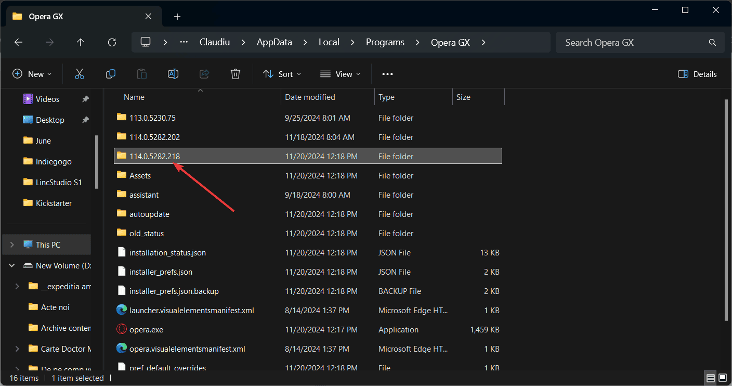Open the View dropdown menu
Screen dimensions: 732x386
point(341,74)
